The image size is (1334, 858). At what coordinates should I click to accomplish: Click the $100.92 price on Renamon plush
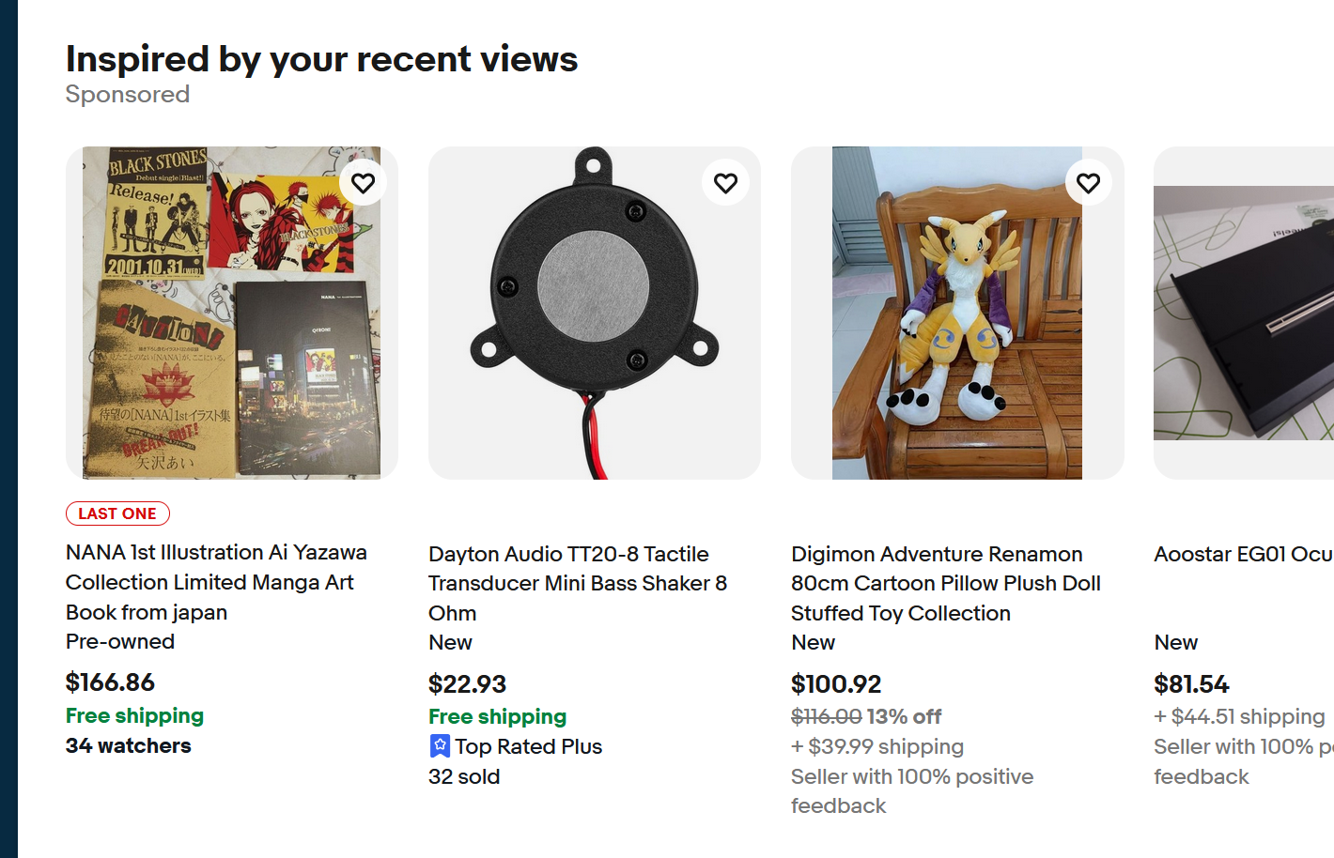pyautogui.click(x=836, y=684)
